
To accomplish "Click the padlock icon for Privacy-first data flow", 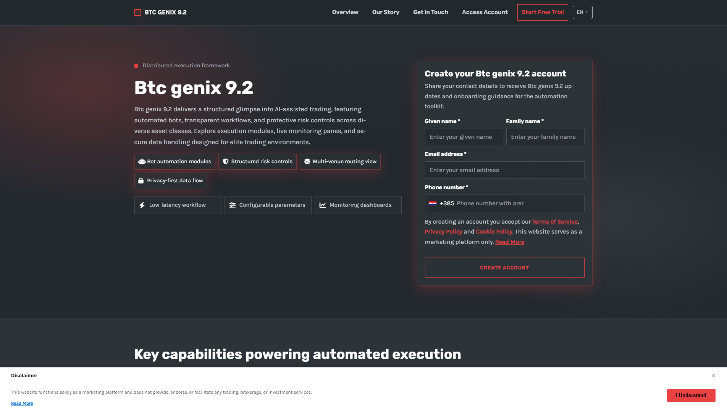I will point(141,181).
